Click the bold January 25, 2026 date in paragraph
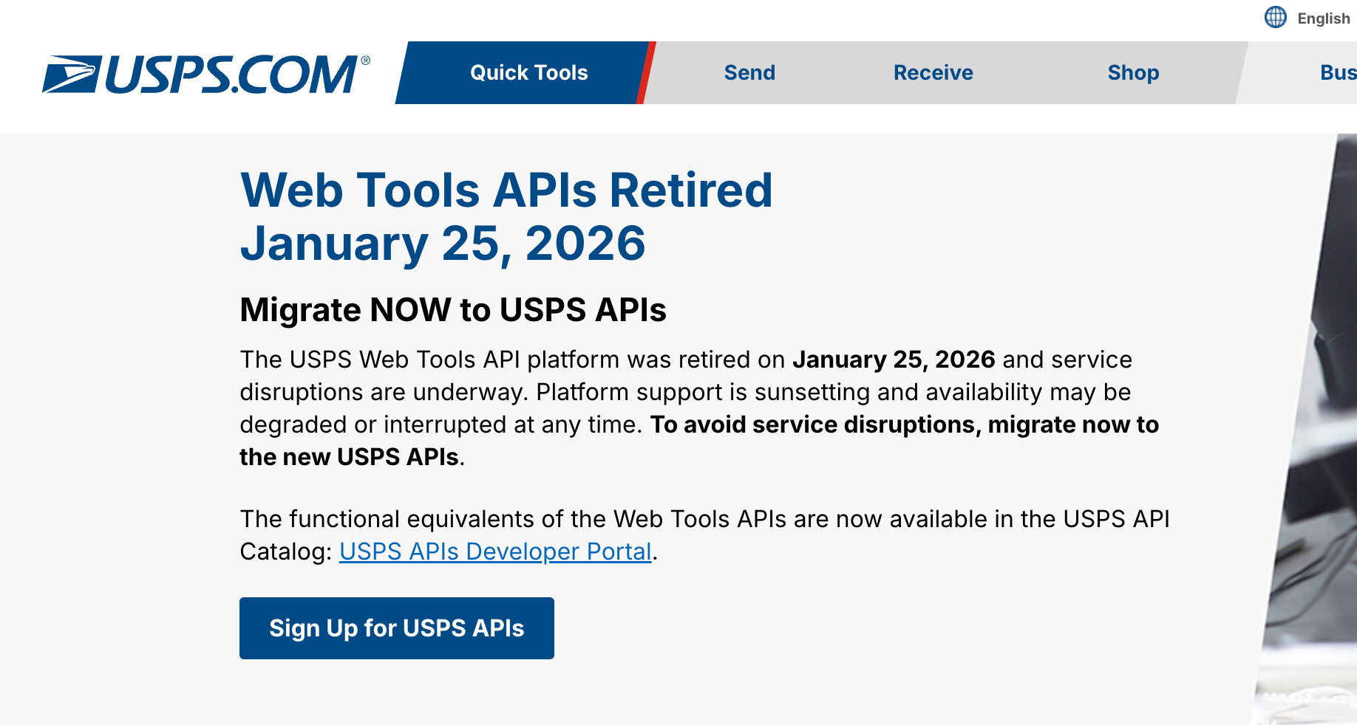 [x=894, y=360]
